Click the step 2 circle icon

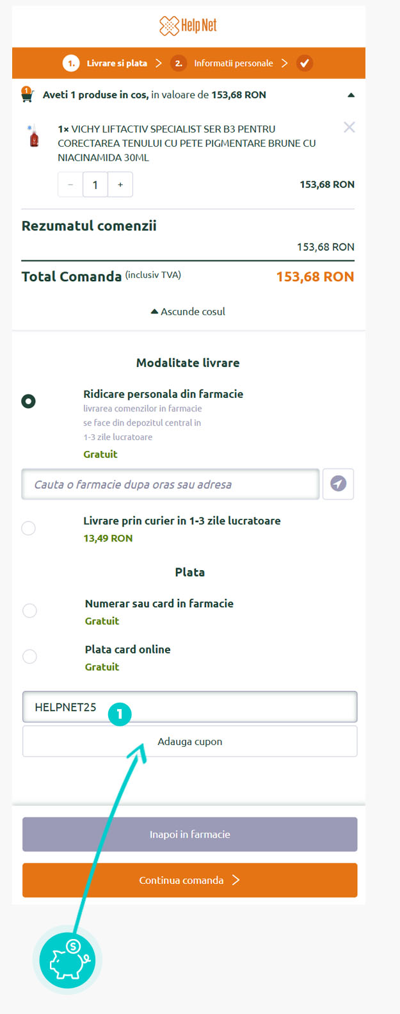(179, 63)
